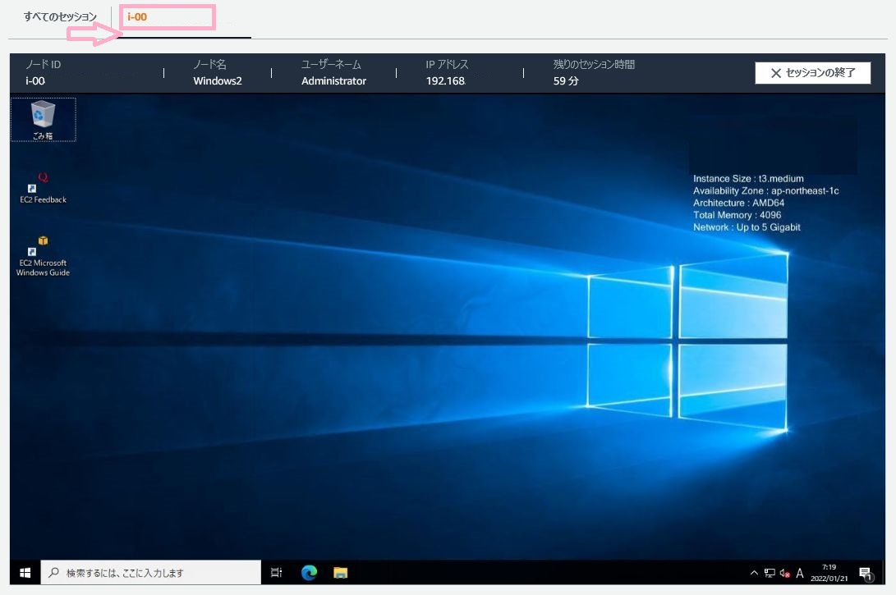Switch the IME input mode indicator A
Image resolution: width=896 pixels, height=595 pixels.
click(800, 573)
